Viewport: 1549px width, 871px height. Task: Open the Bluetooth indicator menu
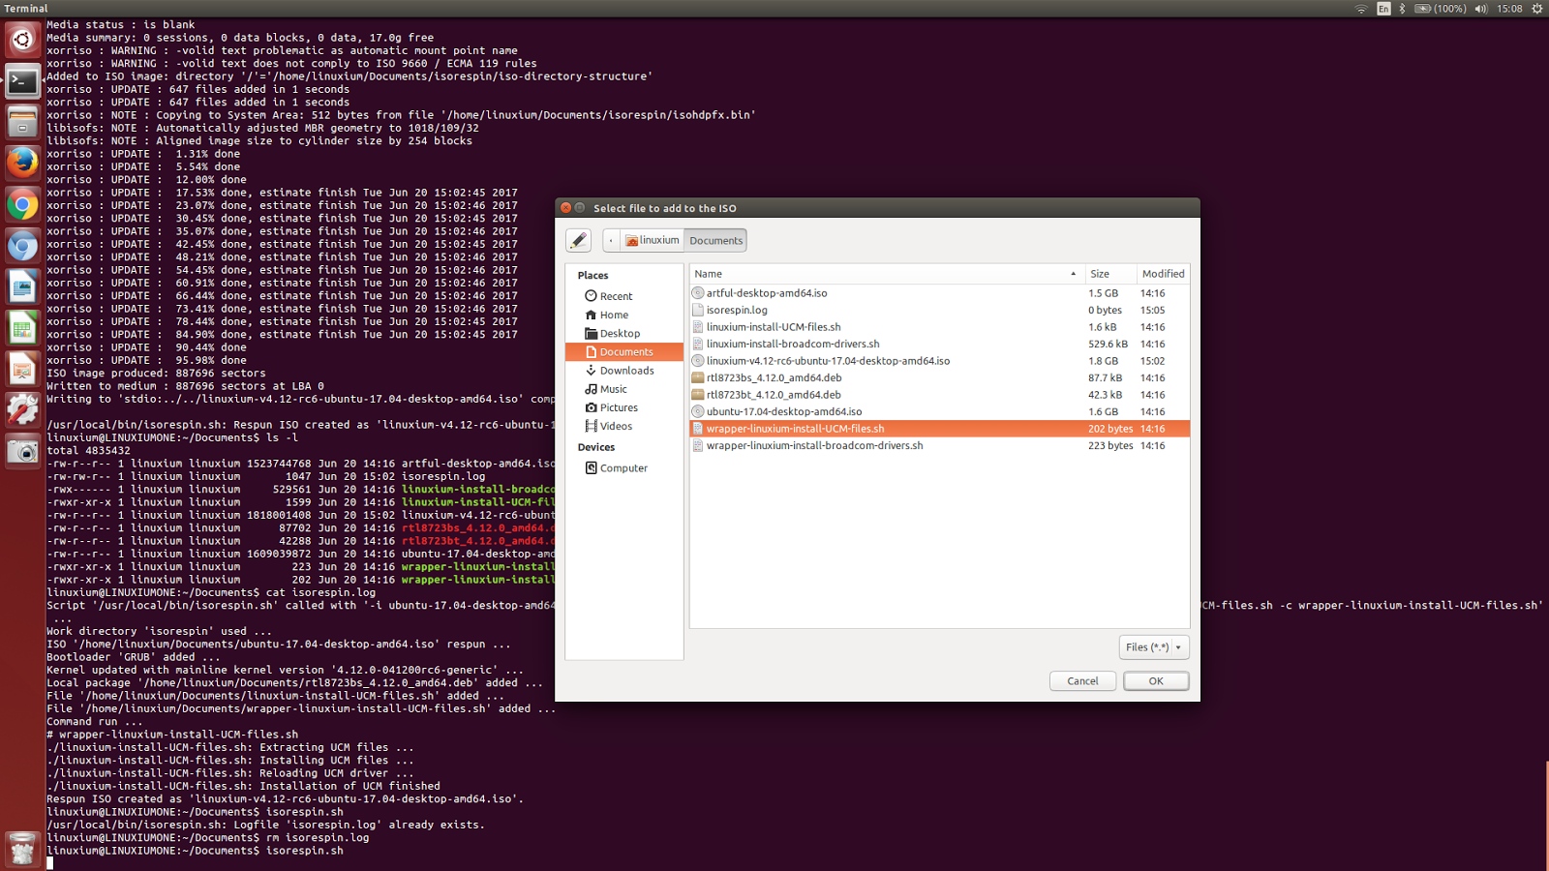click(1402, 9)
